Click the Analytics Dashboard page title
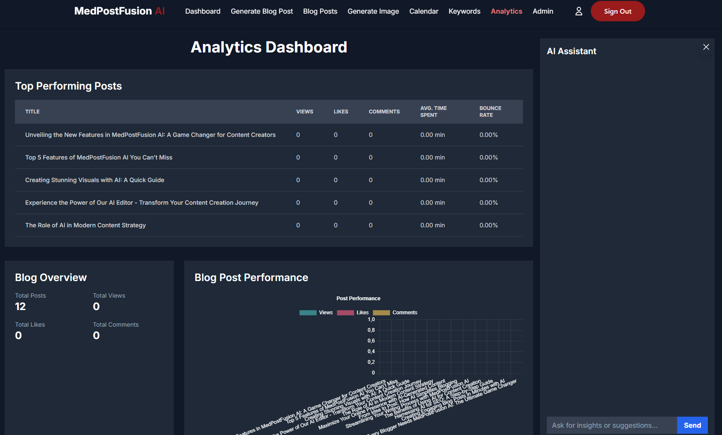 click(x=269, y=47)
